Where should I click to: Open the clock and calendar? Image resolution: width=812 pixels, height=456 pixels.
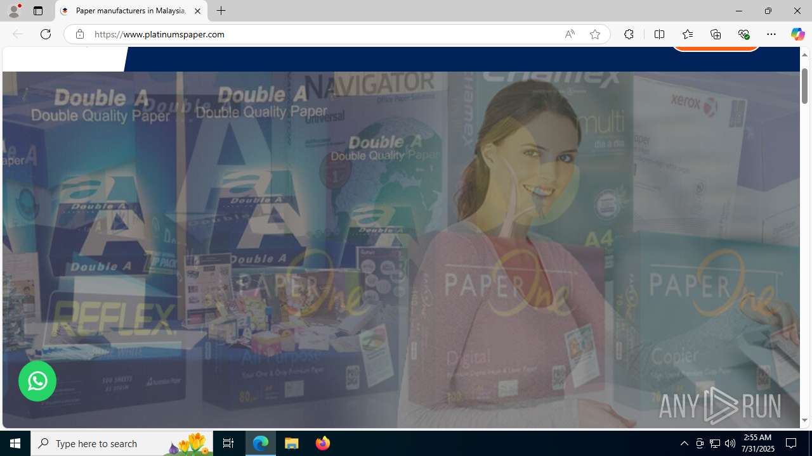click(x=757, y=443)
